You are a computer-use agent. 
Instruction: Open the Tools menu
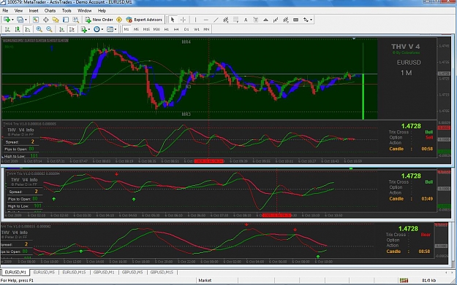[67, 10]
